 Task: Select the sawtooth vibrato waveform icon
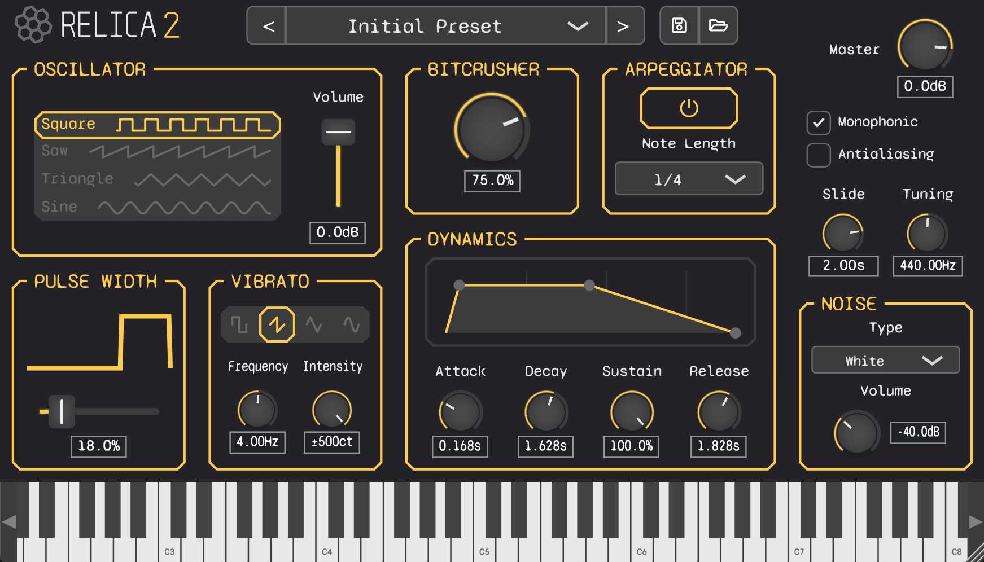pyautogui.click(x=277, y=324)
